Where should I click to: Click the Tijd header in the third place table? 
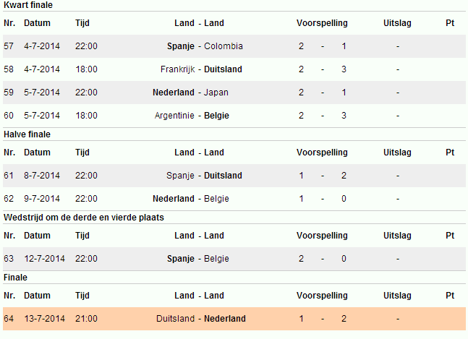pos(82,236)
